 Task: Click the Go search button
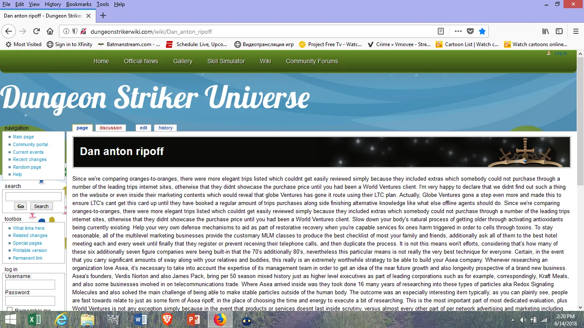21,206
